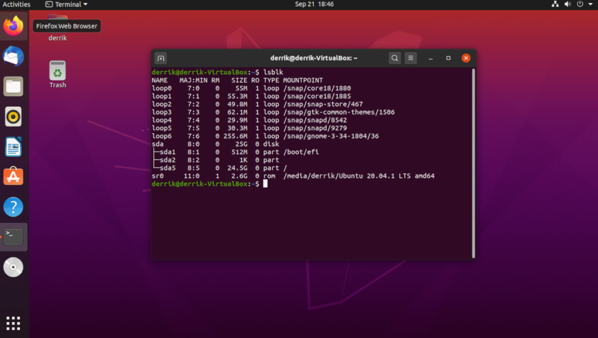Open the search in terminal window
The width and height of the screenshot is (598, 338).
(394, 58)
